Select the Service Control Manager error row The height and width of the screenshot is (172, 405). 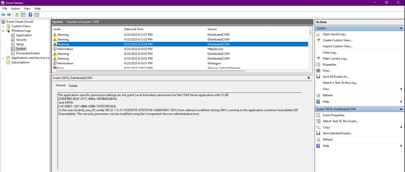point(180,68)
